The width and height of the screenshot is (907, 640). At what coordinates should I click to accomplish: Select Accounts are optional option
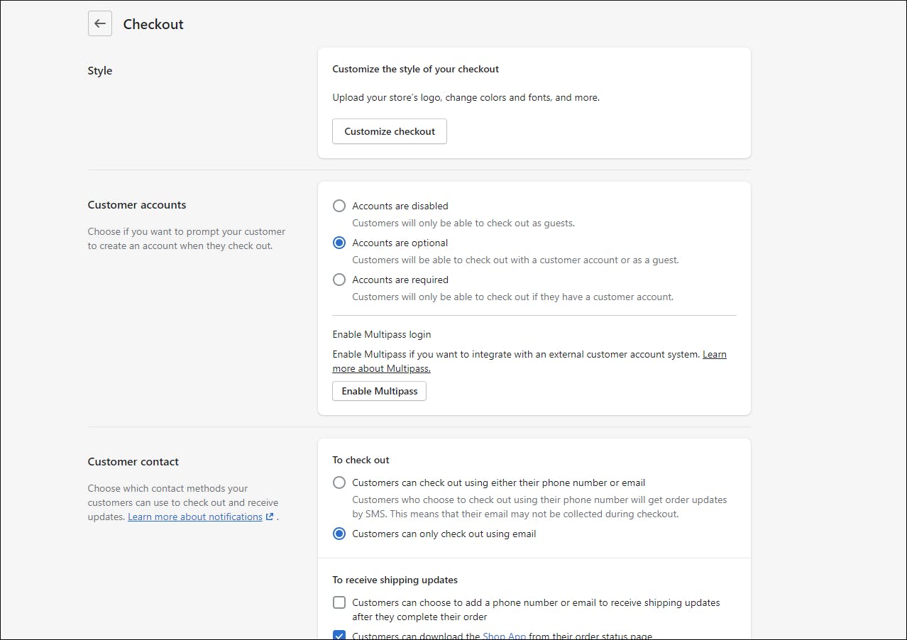click(x=339, y=243)
